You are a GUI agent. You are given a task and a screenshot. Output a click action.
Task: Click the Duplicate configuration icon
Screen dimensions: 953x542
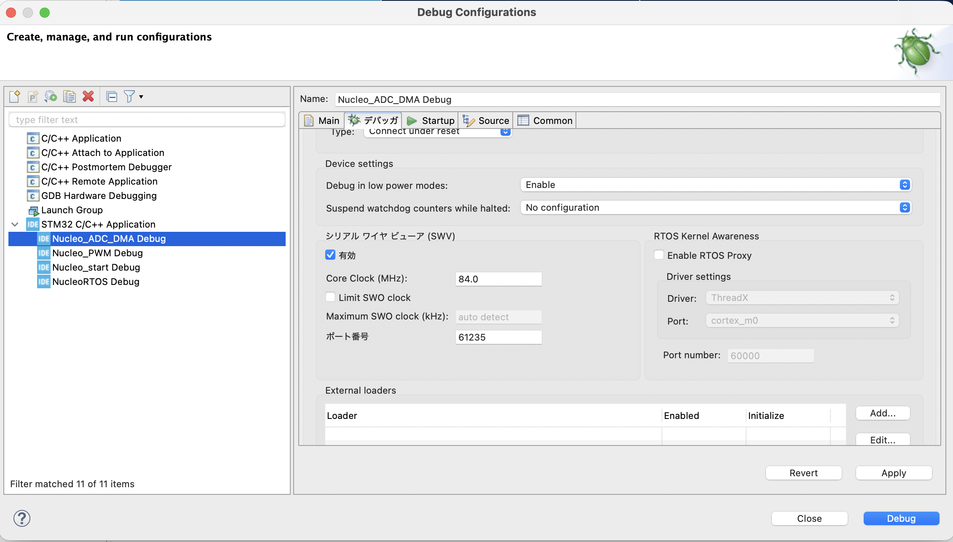[69, 97]
